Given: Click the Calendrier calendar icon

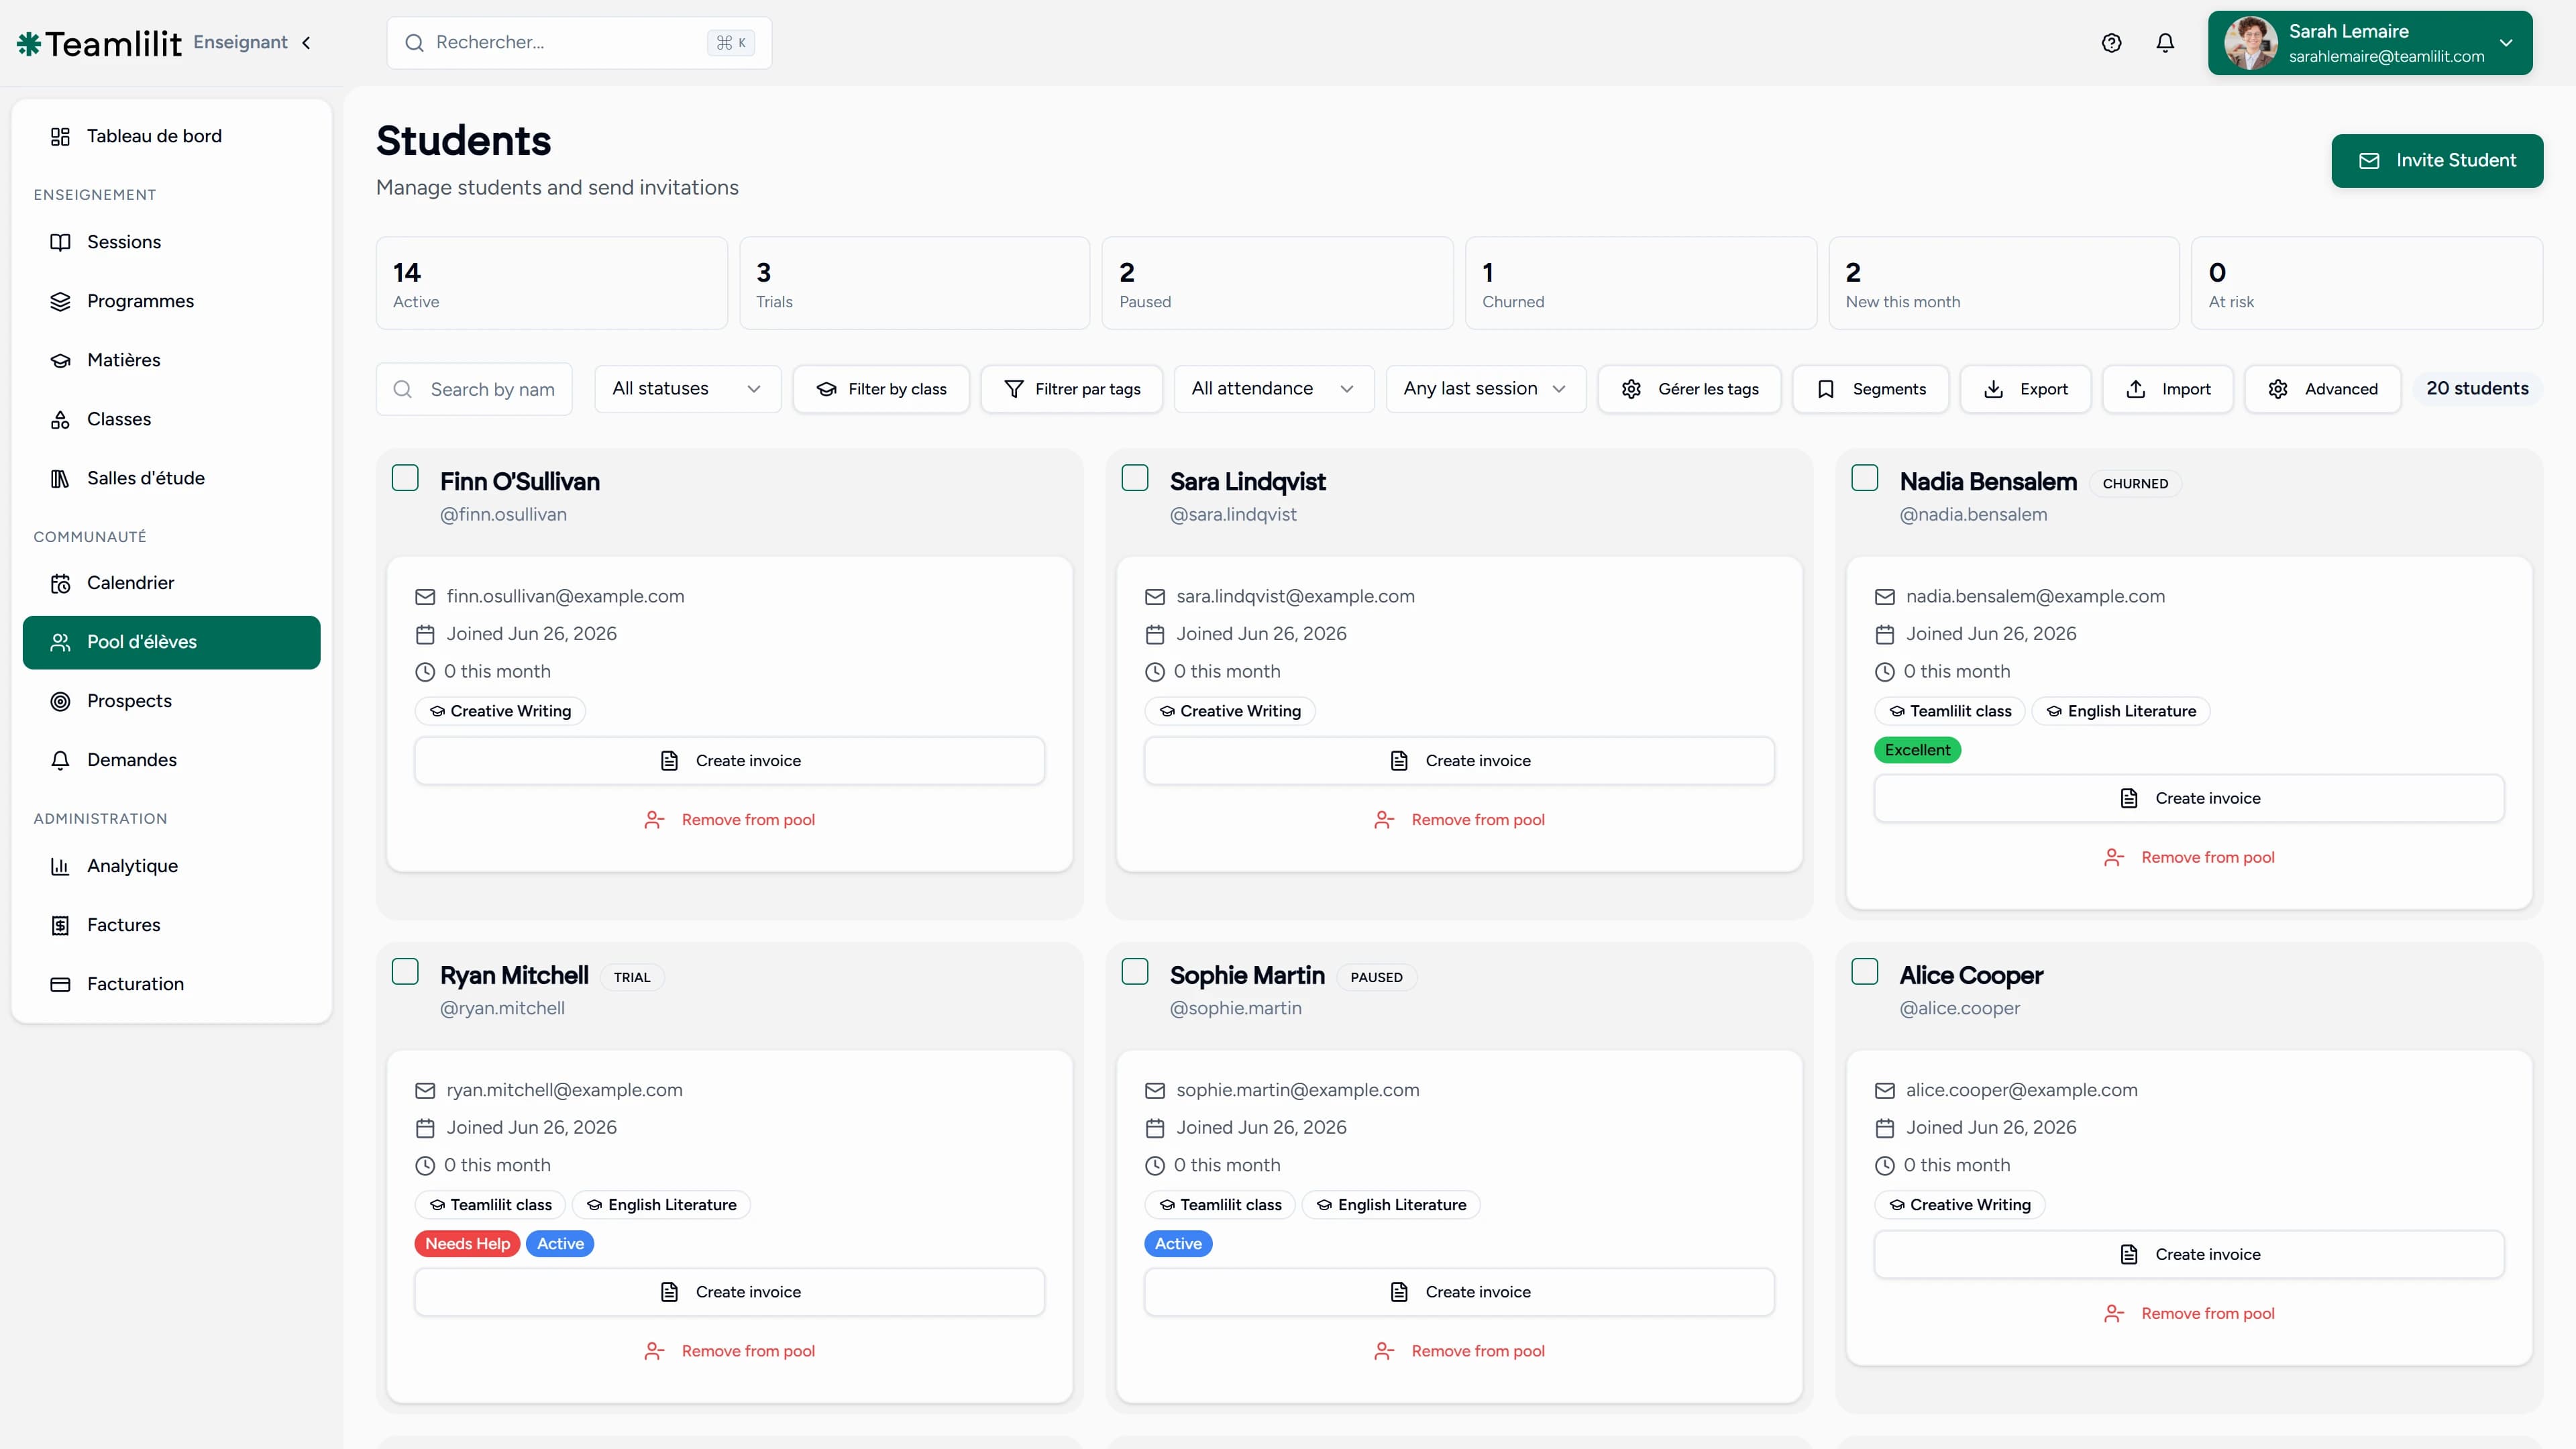Looking at the screenshot, I should point(60,583).
